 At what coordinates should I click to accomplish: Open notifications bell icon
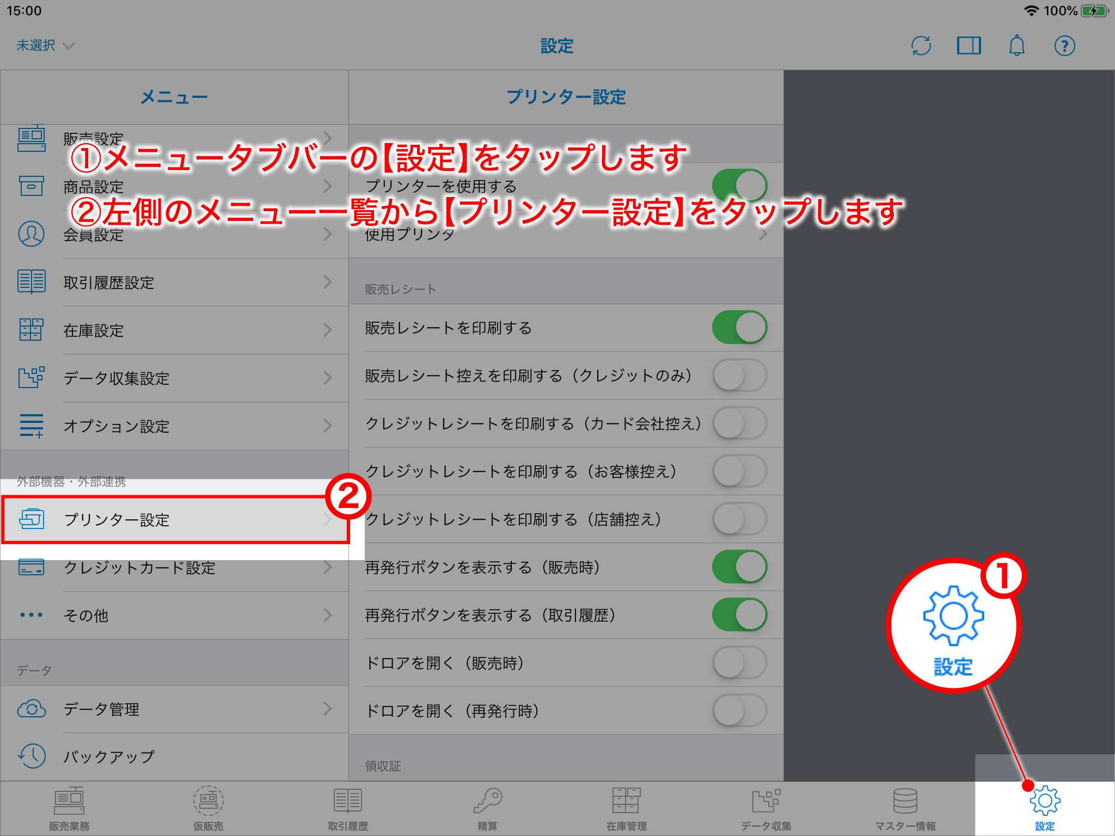coord(1016,46)
